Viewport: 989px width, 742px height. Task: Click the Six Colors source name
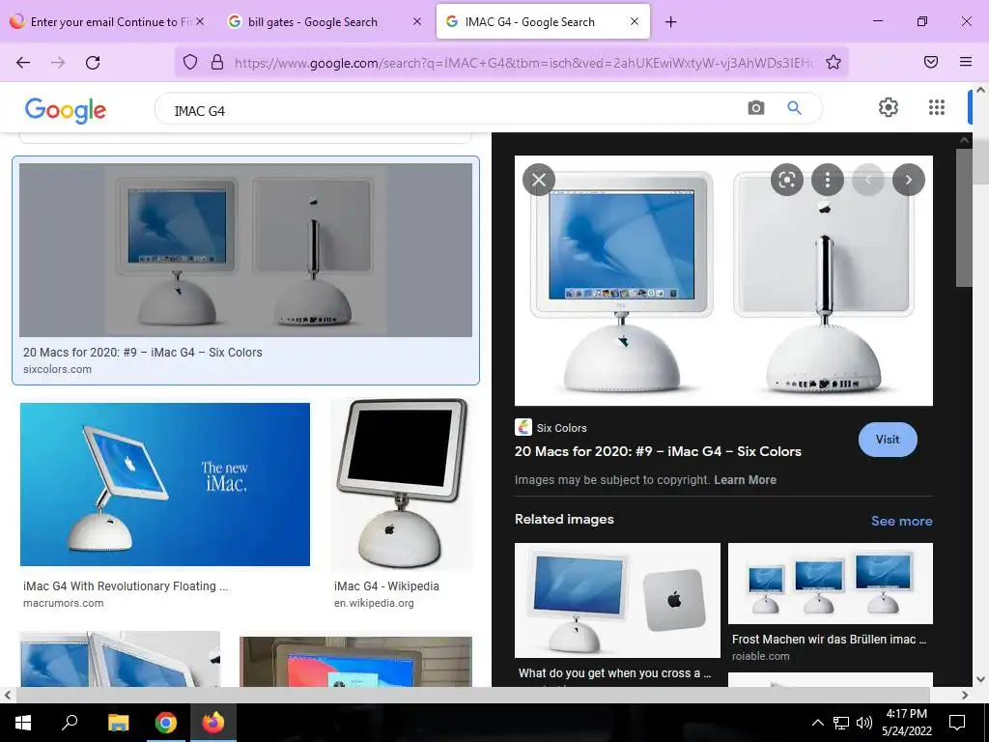pyautogui.click(x=561, y=428)
